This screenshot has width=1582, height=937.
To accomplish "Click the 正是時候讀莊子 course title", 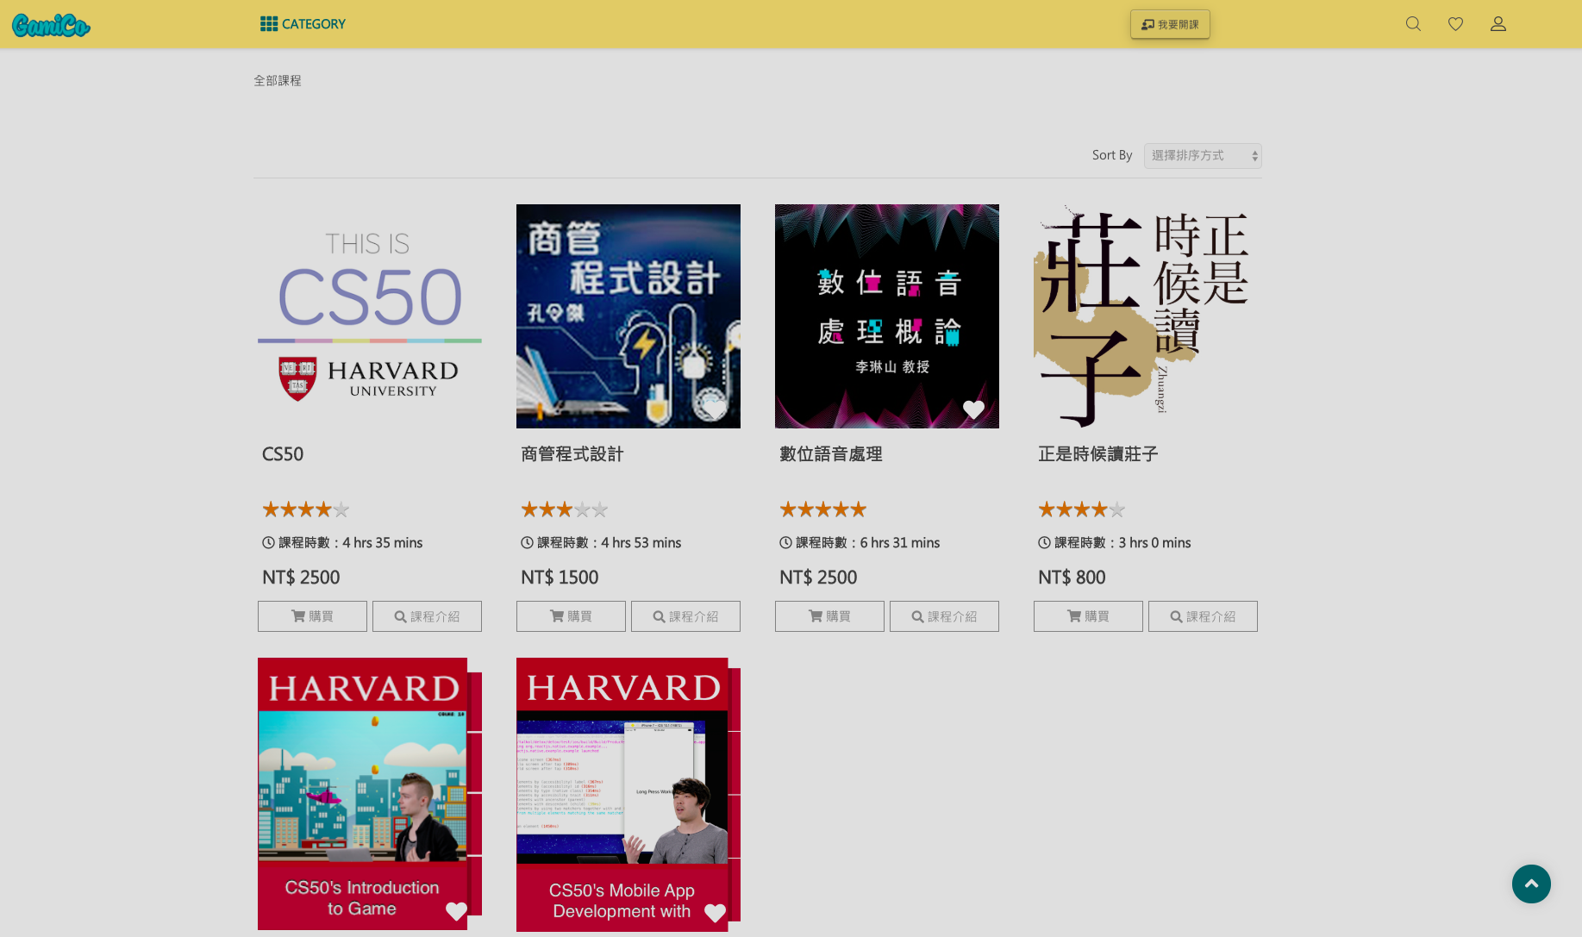I will click(x=1098, y=454).
